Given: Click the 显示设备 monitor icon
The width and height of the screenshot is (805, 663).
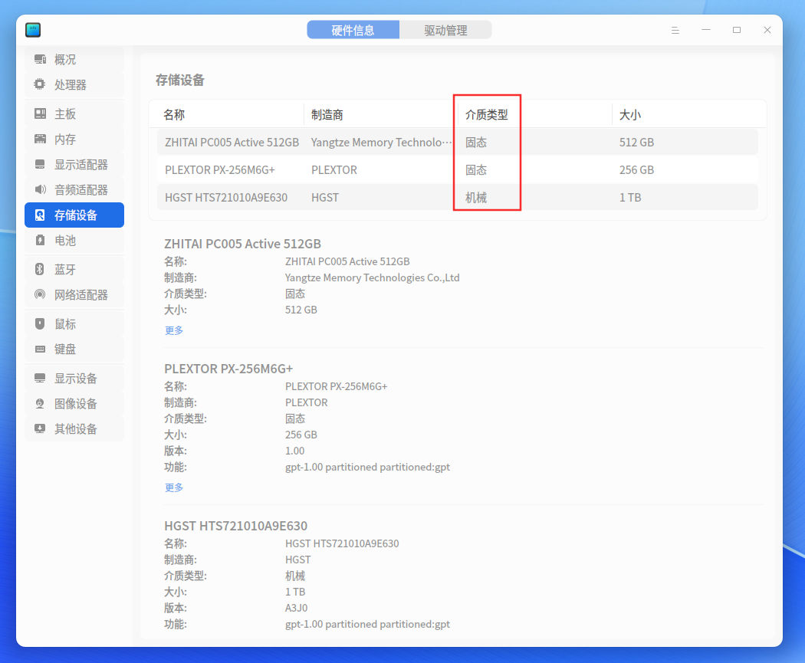Looking at the screenshot, I should [x=40, y=378].
